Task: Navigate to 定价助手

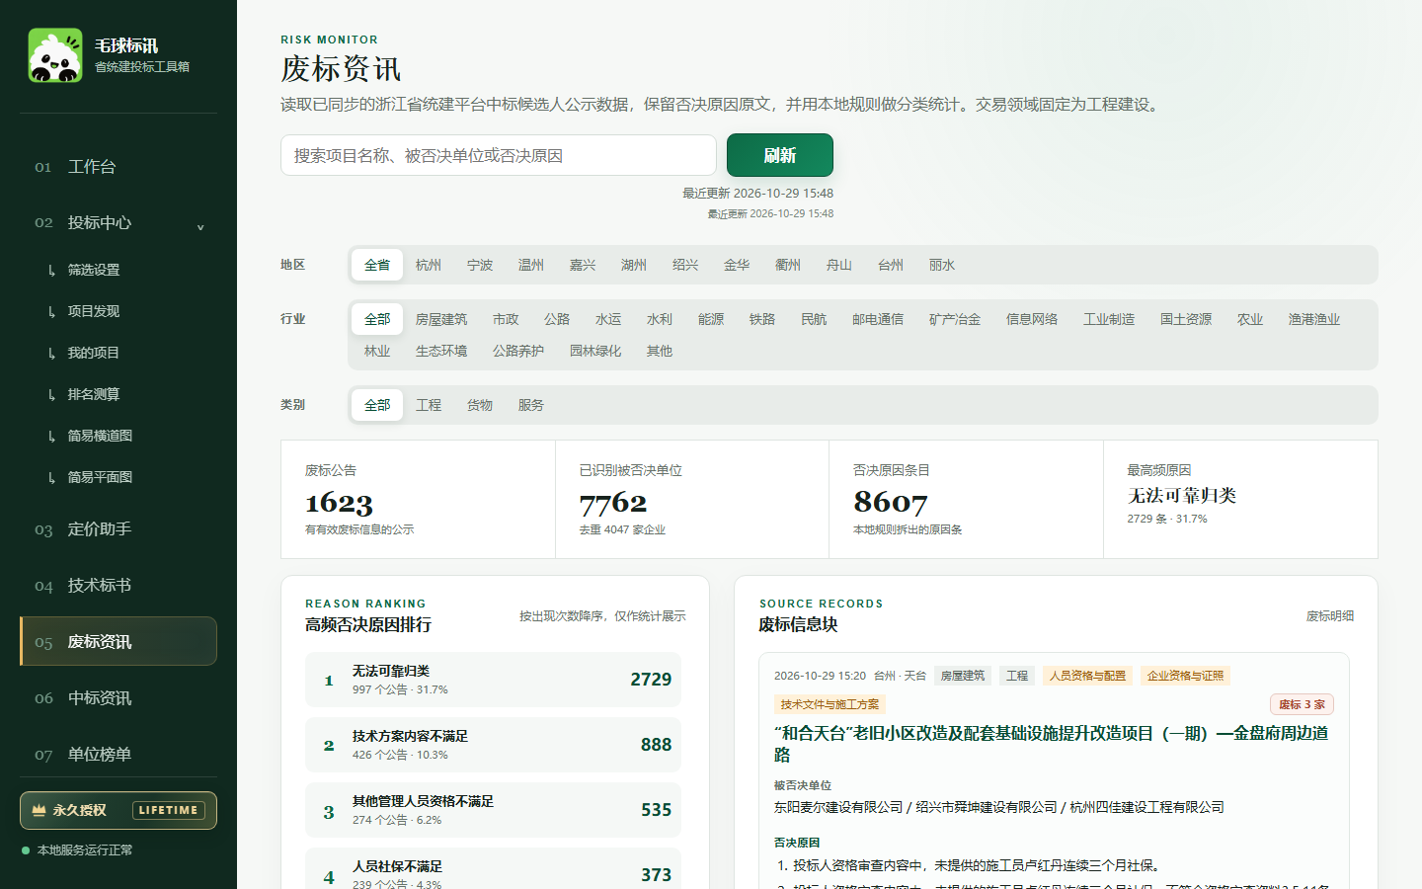Action: [118, 529]
